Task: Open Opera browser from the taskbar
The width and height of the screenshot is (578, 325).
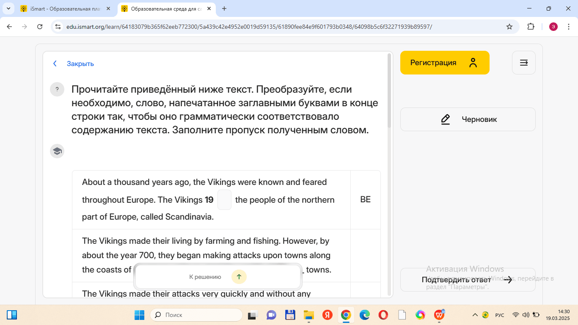Action: tap(383, 315)
